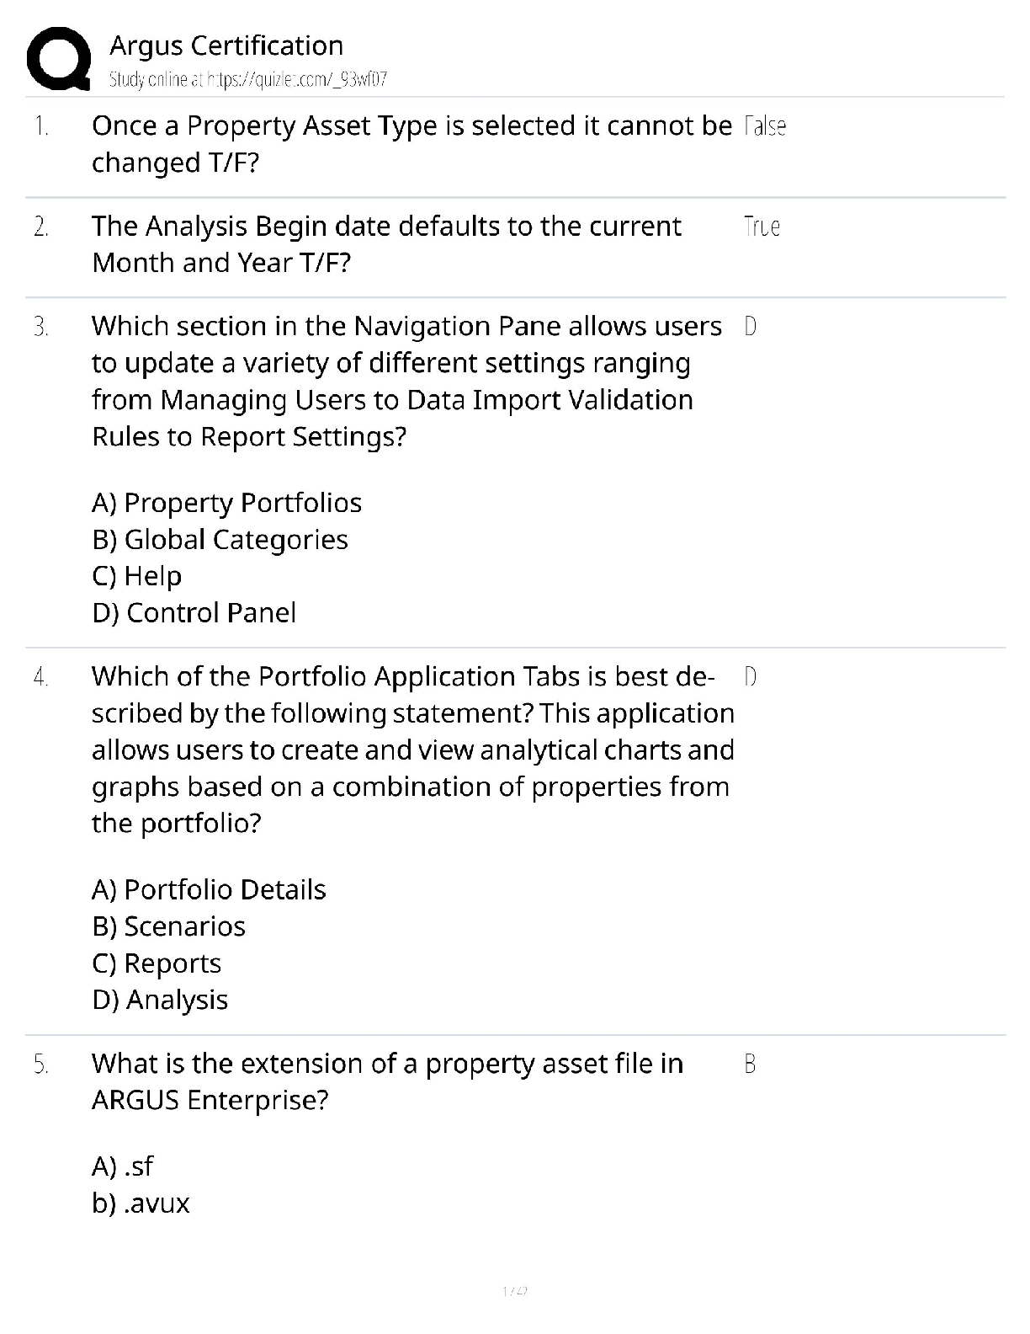Image resolution: width=1030 pixels, height=1334 pixels.
Task: Click the answer False for question one
Action: (765, 126)
